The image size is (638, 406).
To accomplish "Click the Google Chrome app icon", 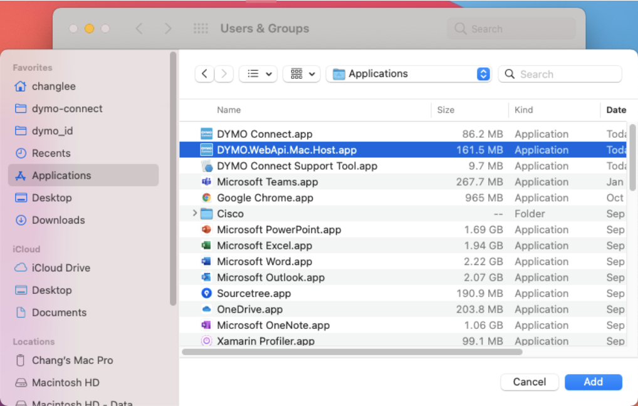I will coord(206,197).
